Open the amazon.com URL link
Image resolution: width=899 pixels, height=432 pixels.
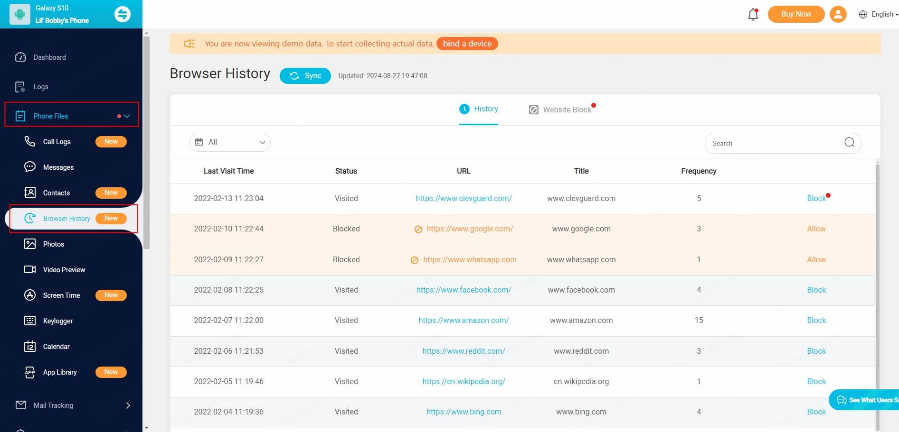pos(464,321)
